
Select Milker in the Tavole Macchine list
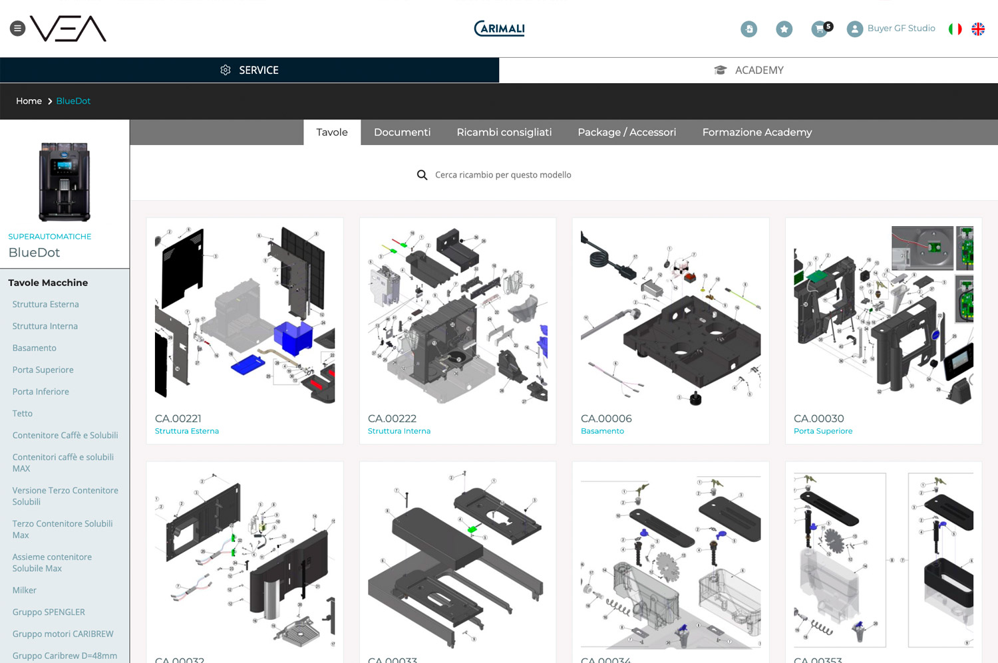(x=25, y=590)
